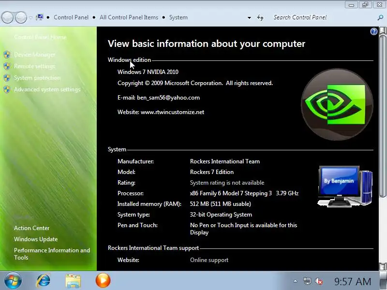The width and height of the screenshot is (387, 290).
Task: Launch Windows Media Player from taskbar
Action: point(103,280)
